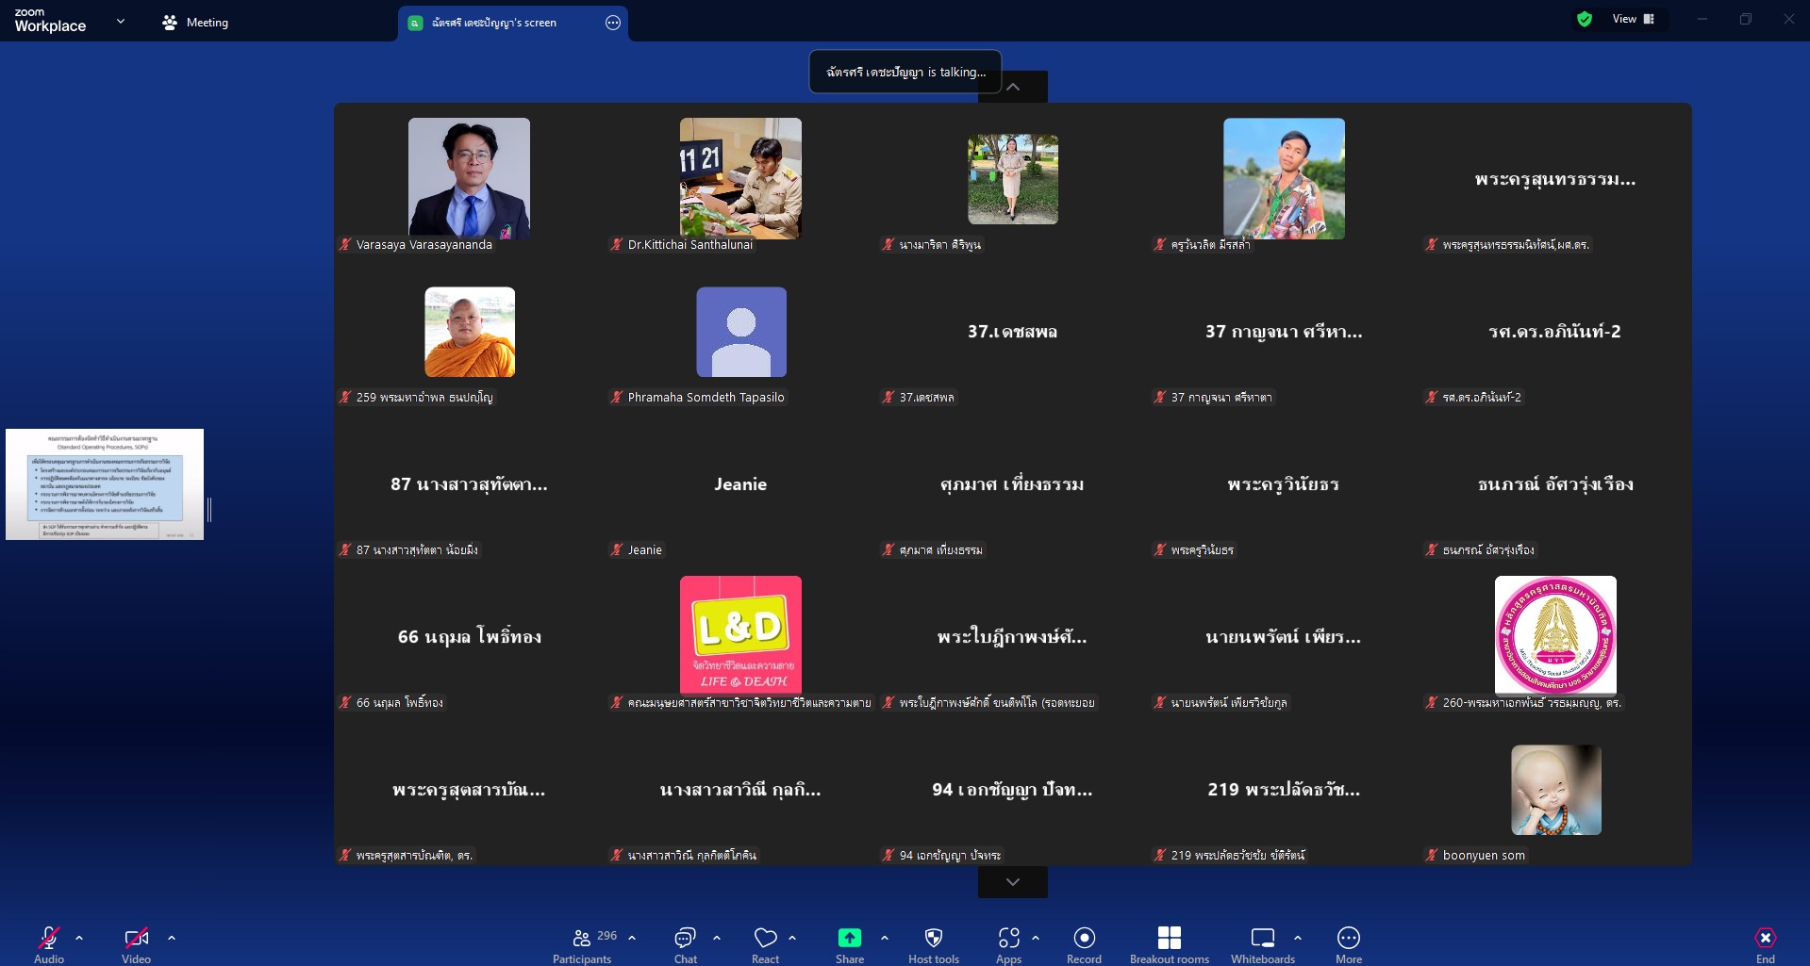Start camera with the Video icon
The height and width of the screenshot is (966, 1810).
(x=136, y=938)
